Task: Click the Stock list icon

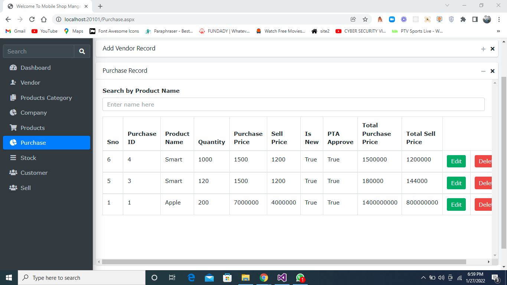Action: (13, 157)
